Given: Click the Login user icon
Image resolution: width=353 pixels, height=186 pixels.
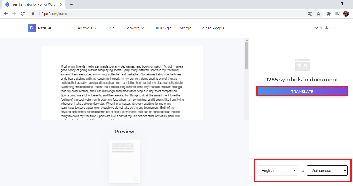Looking at the screenshot, I should (327, 28).
